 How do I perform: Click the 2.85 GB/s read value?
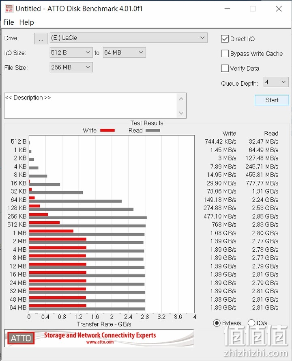pyautogui.click(x=265, y=216)
